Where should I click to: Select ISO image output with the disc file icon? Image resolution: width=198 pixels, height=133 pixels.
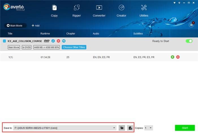click(130, 128)
